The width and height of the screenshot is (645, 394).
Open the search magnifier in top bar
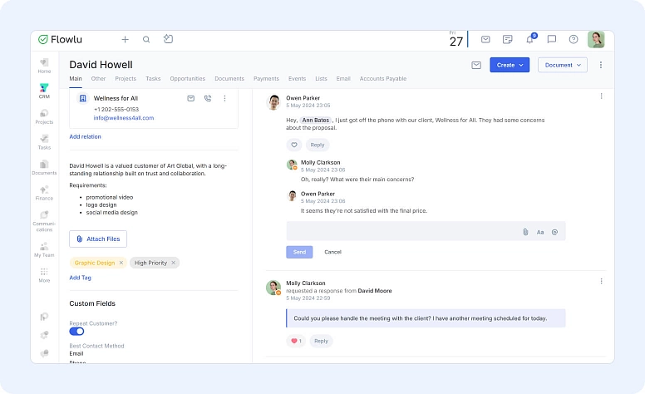pyautogui.click(x=146, y=39)
